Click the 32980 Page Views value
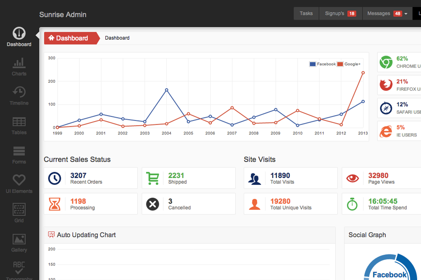The image size is (421, 280). pos(378,175)
